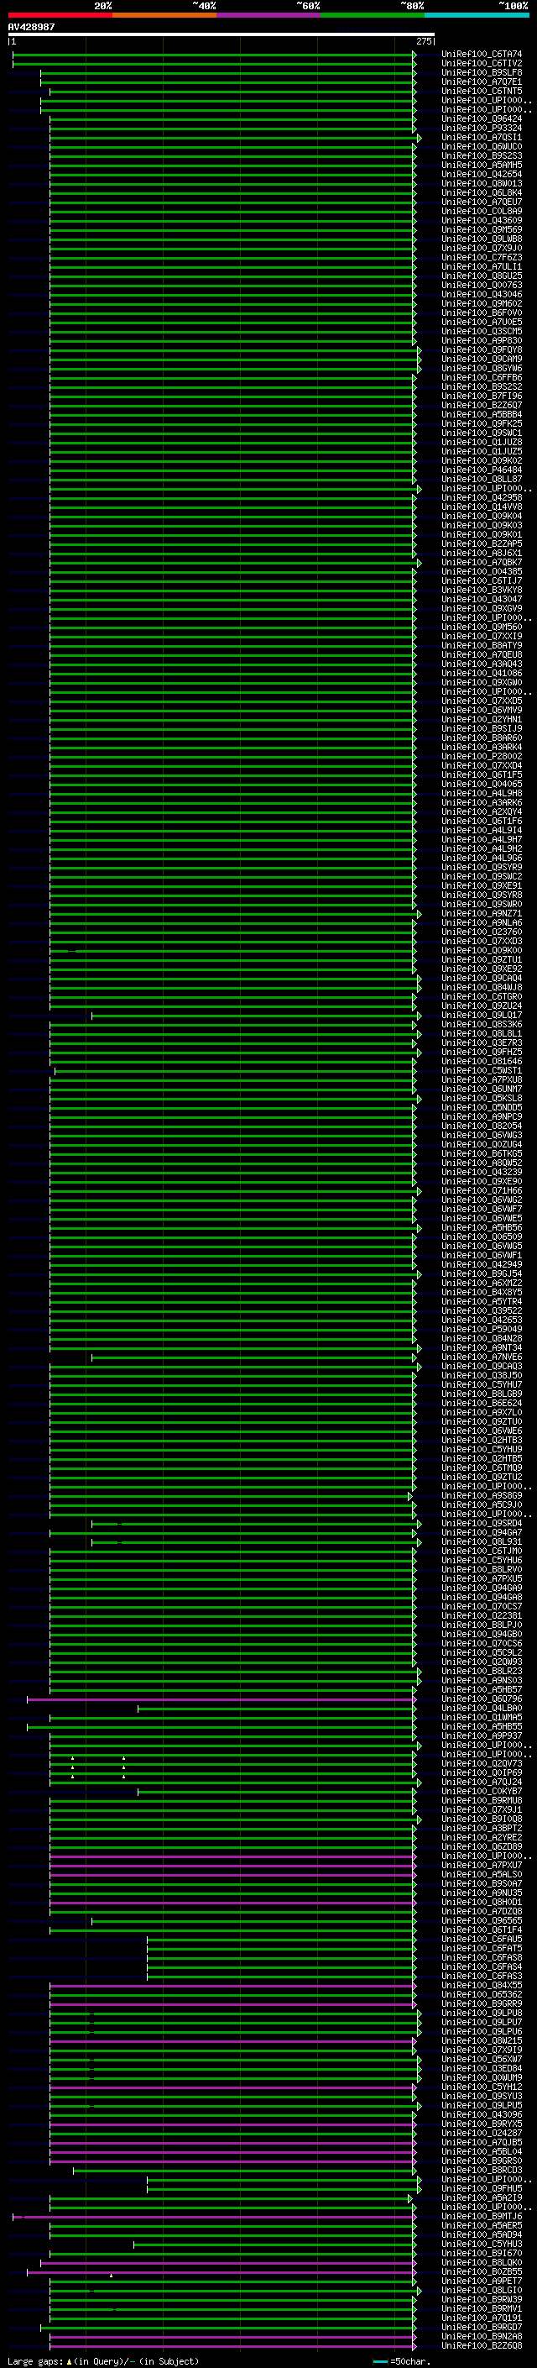Select the UniRef100_Q8GU25 entry
This screenshot has width=537, height=2368.
[482, 276]
